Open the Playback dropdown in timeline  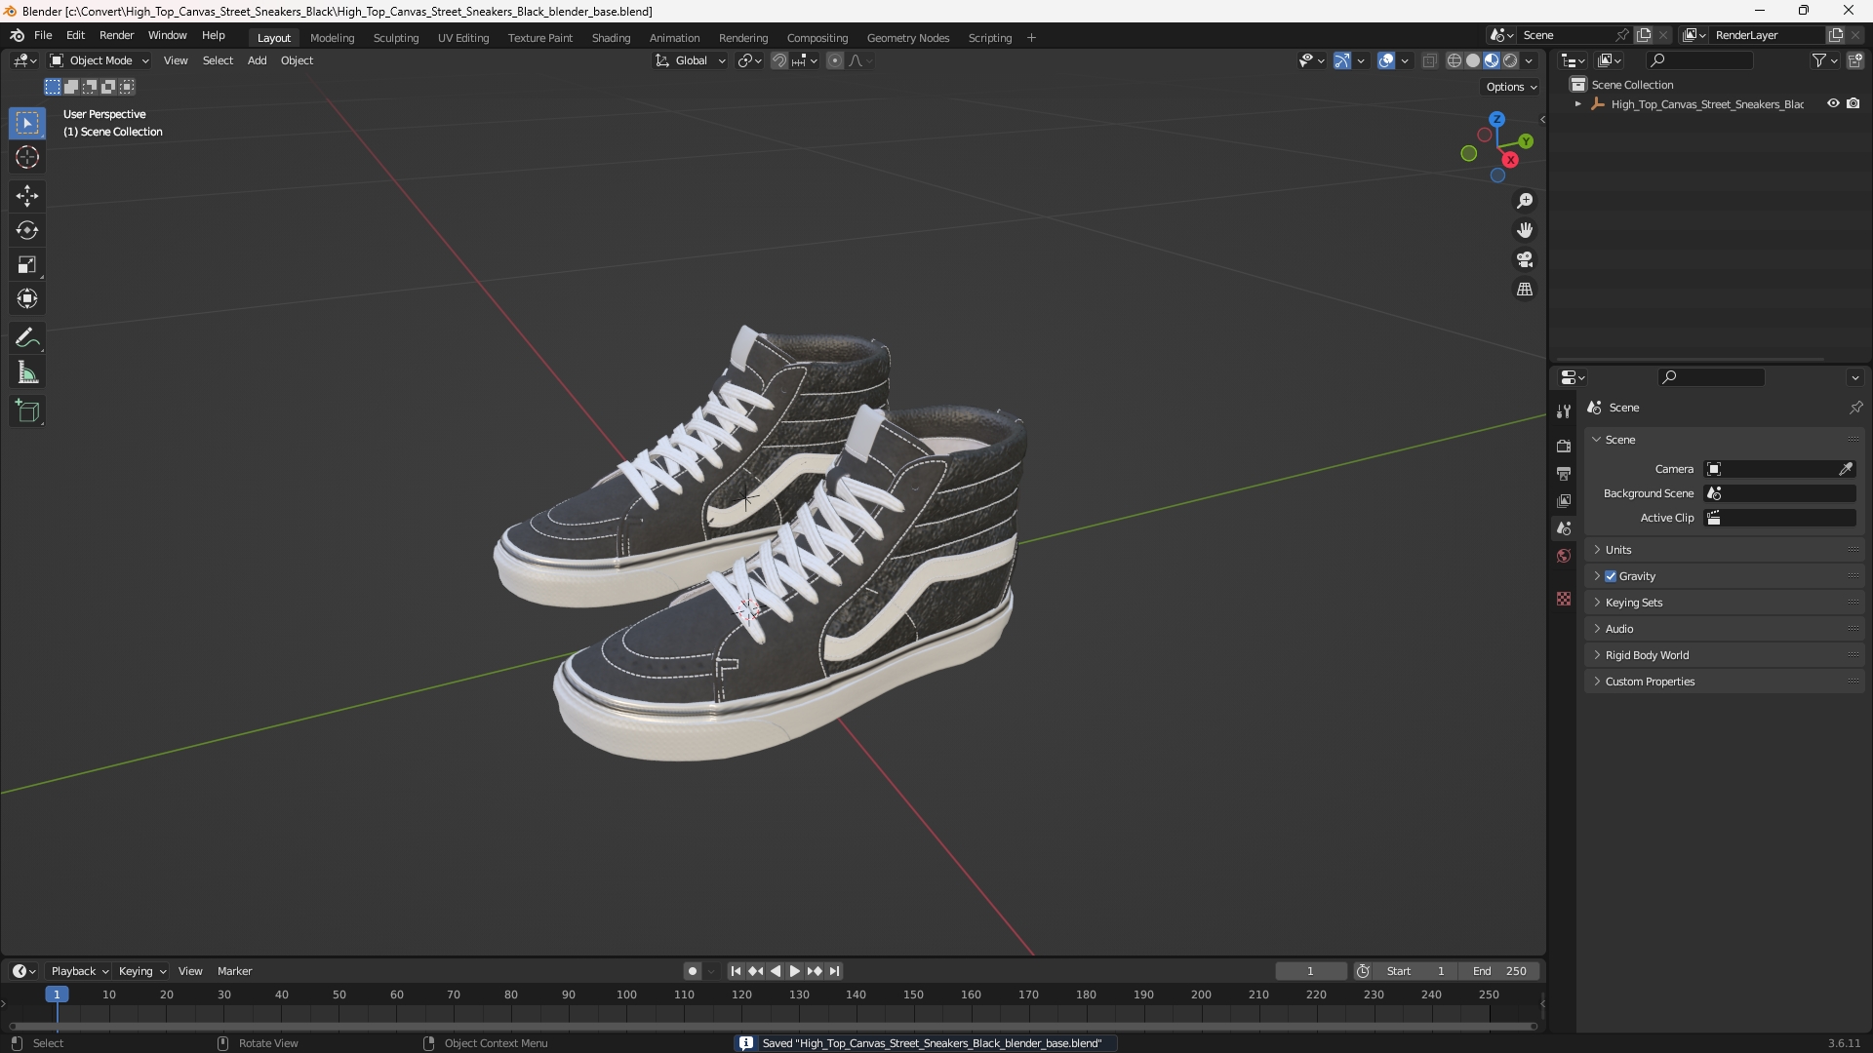pos(79,971)
